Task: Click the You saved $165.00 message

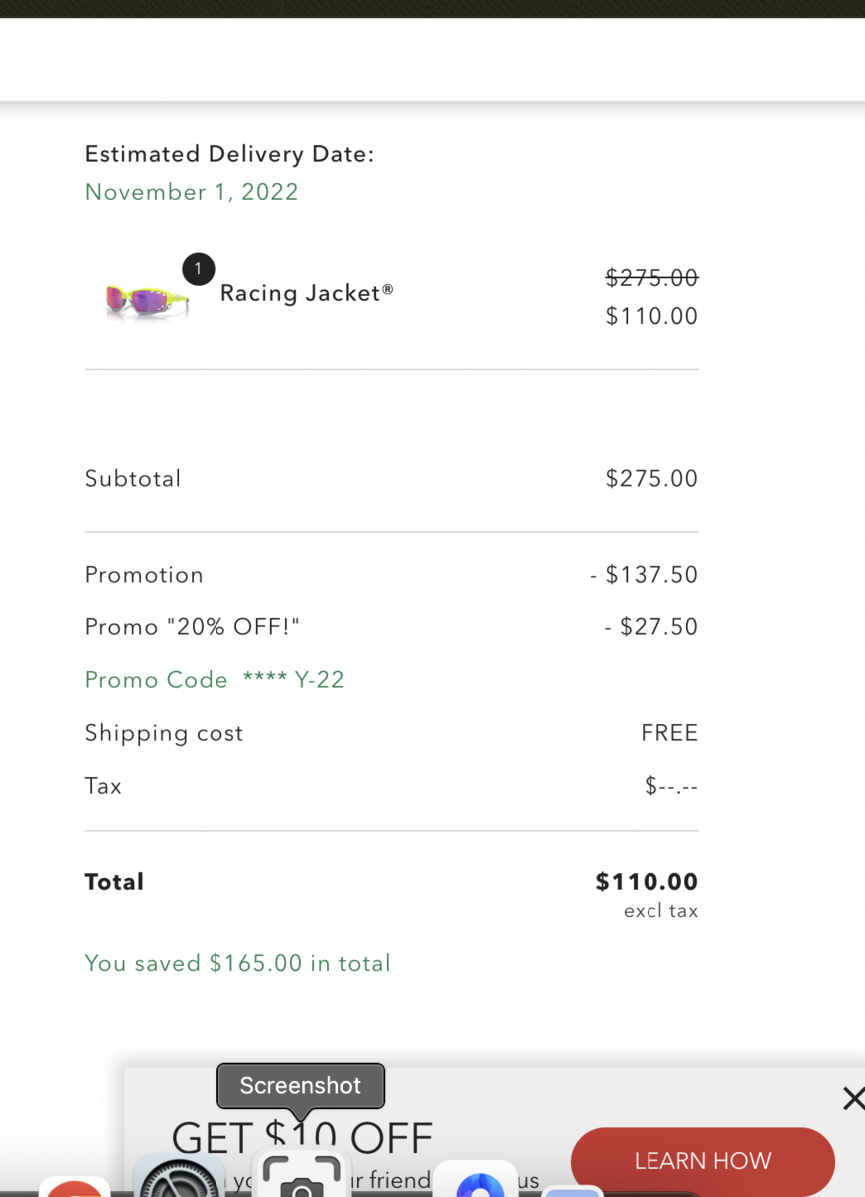Action: [237, 963]
